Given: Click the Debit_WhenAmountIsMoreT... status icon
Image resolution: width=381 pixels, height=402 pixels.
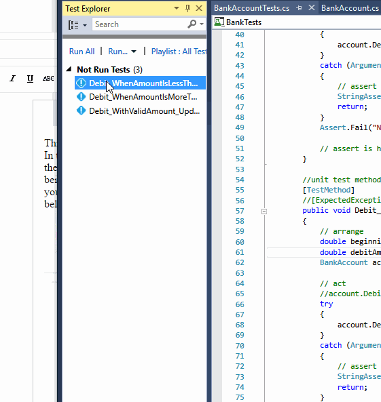Looking at the screenshot, I should point(81,97).
